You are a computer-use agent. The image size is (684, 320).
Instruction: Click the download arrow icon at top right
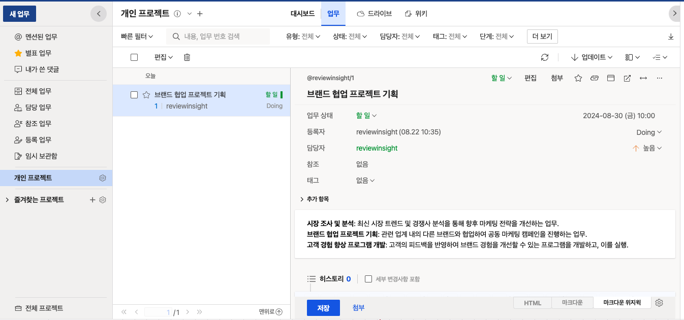[x=671, y=37]
